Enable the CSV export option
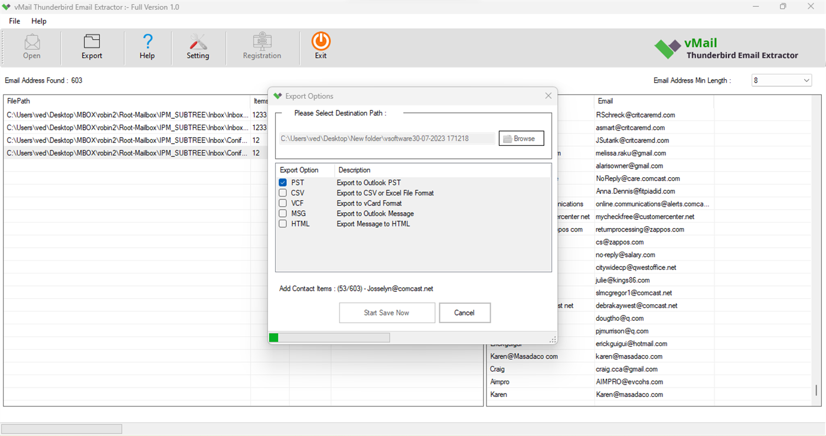 pos(282,193)
